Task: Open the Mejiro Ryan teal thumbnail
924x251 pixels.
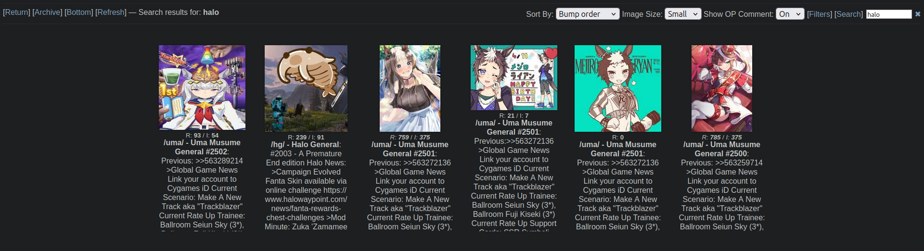Action: pyautogui.click(x=618, y=88)
